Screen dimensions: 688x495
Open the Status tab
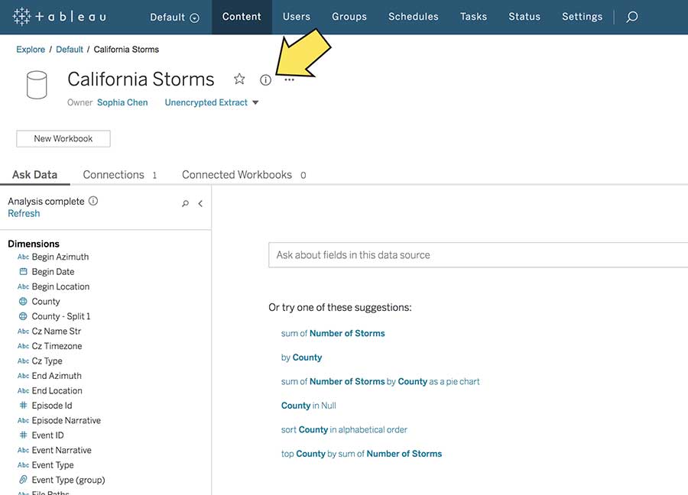coord(524,17)
